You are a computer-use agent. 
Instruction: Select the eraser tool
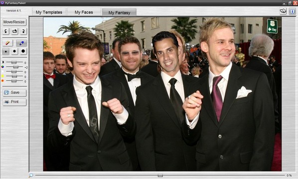point(7,43)
